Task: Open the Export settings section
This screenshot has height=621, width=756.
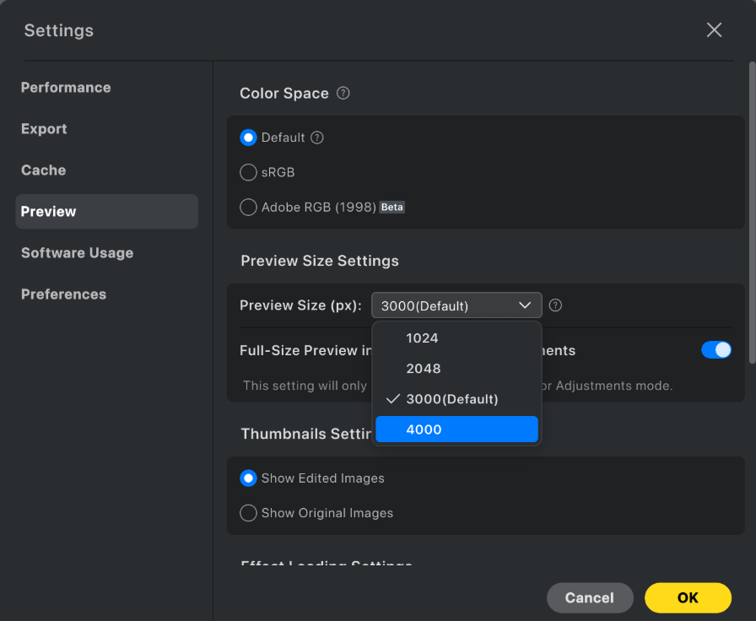Action: [x=44, y=128]
